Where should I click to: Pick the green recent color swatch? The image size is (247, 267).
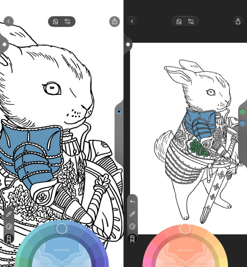pos(242,112)
